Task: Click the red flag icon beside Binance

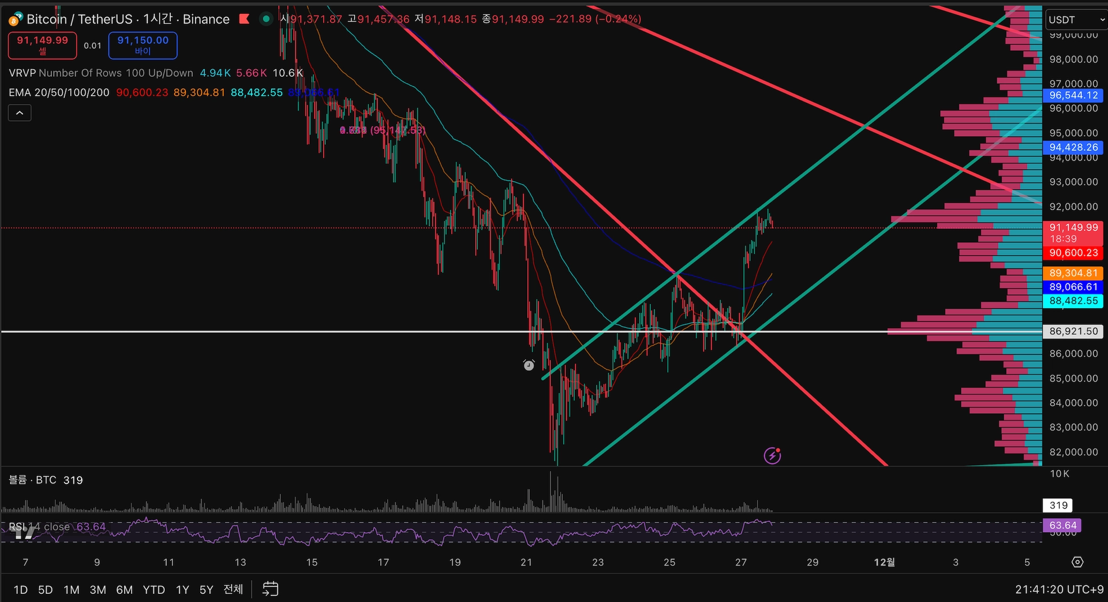Action: click(244, 19)
